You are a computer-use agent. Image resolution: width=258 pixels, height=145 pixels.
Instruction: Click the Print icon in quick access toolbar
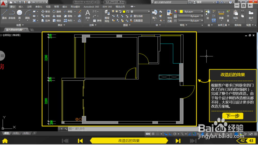pyautogui.click(x=29, y=2)
